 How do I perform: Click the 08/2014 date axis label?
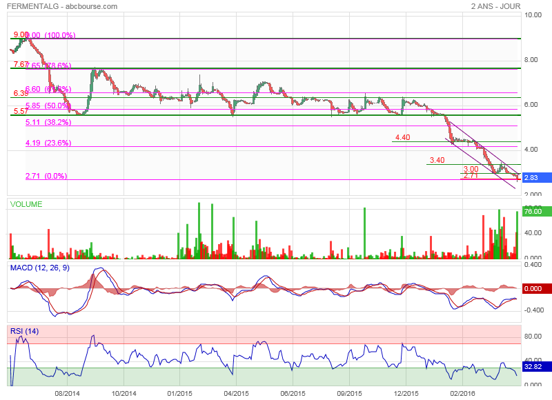tap(67, 393)
